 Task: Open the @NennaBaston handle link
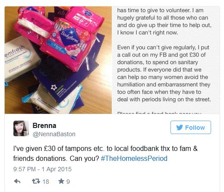pyautogui.click(x=54, y=134)
